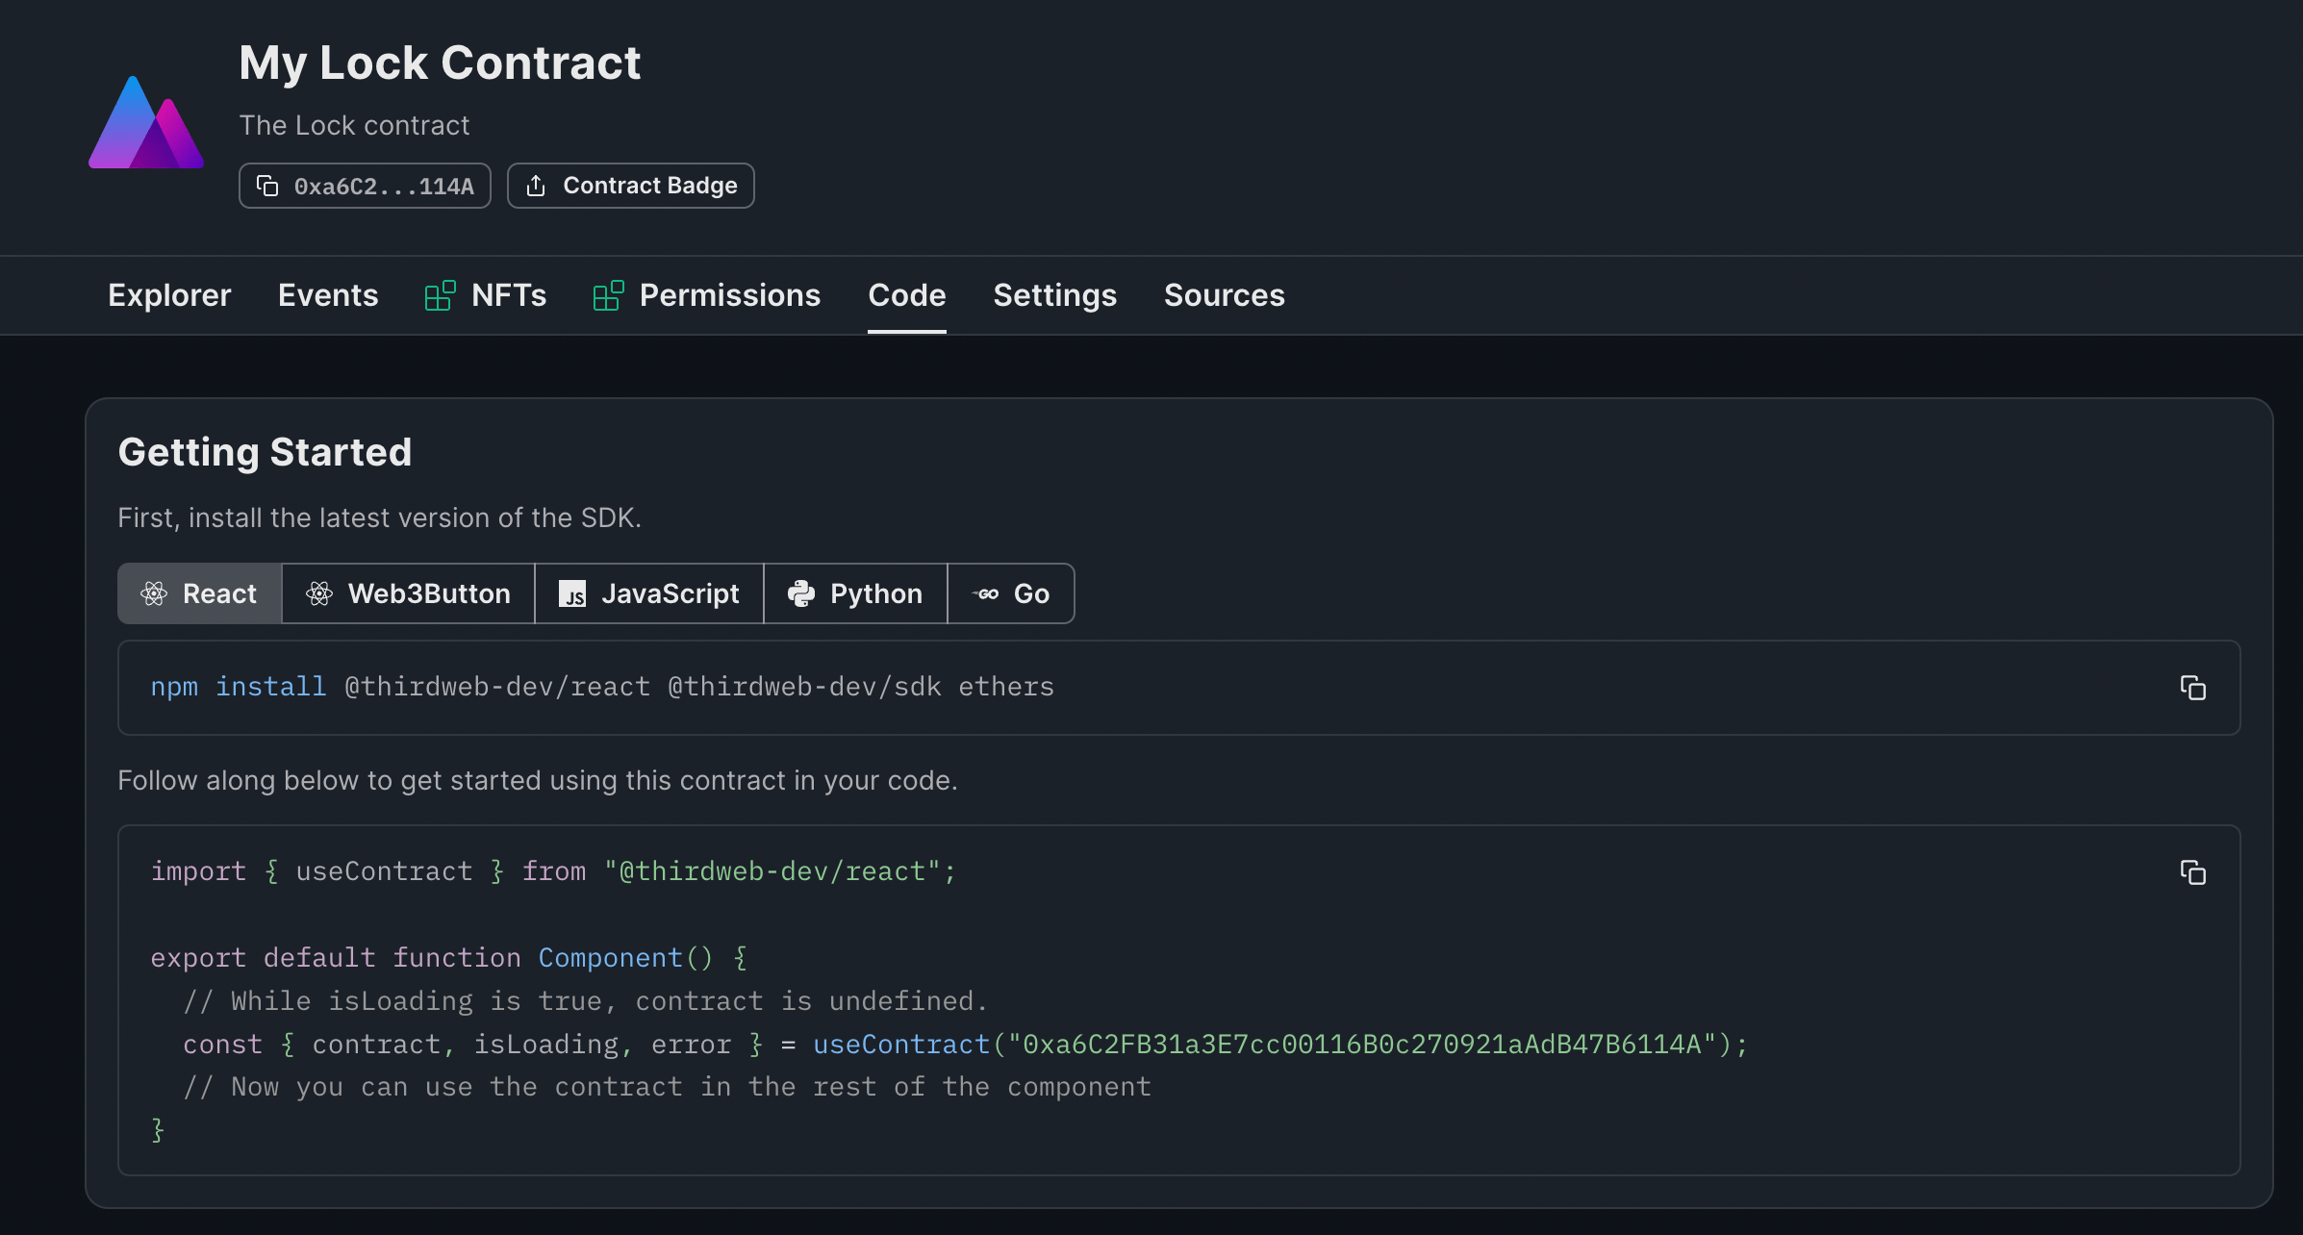The height and width of the screenshot is (1235, 2303).
Task: Open the Explorer tab
Action: point(169,295)
